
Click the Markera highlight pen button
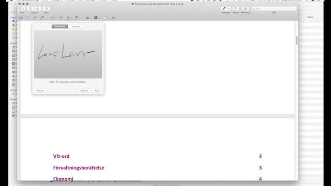pos(224,9)
